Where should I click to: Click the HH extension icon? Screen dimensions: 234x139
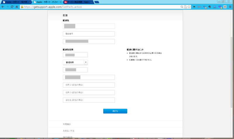(x=199, y=7)
